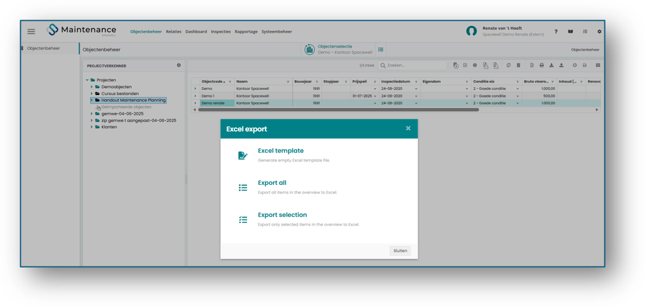Click the user avatar icon
This screenshot has height=307, width=645.
point(472,31)
